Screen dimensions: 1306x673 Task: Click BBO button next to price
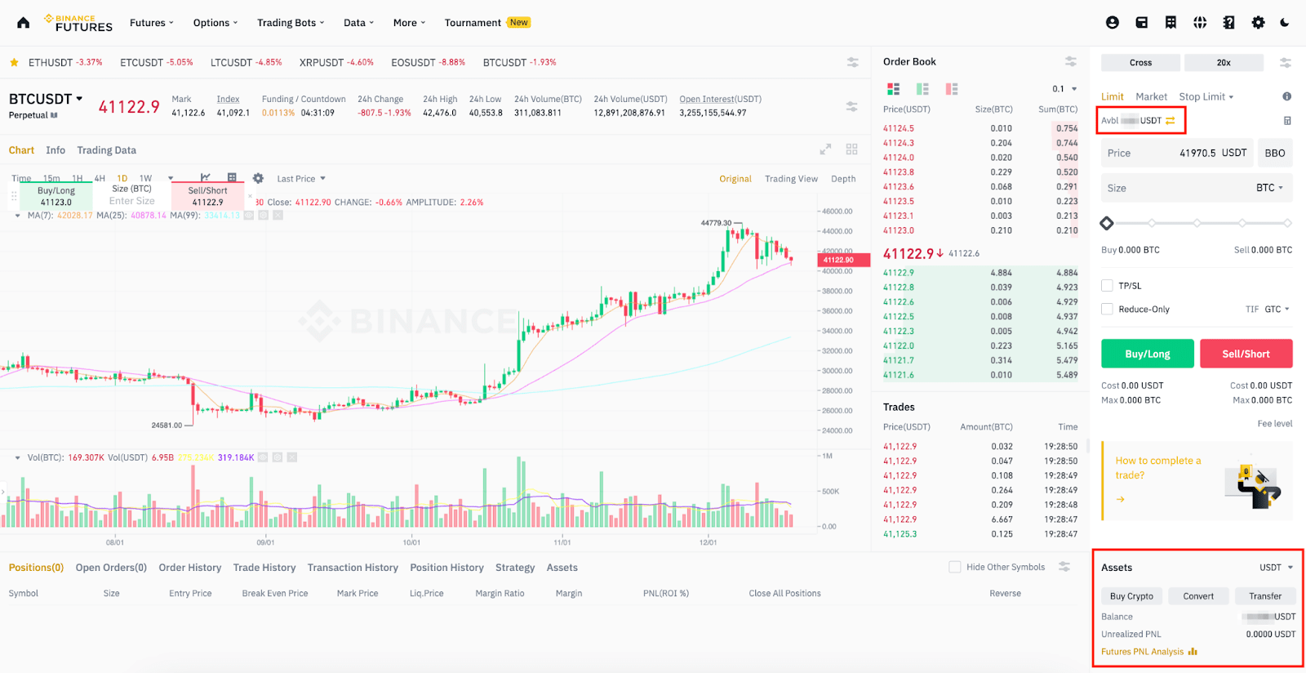pos(1275,153)
